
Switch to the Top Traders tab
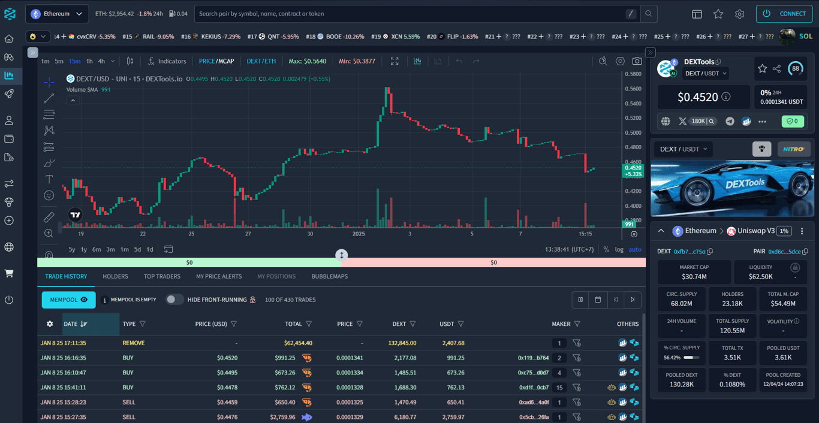pyautogui.click(x=162, y=276)
